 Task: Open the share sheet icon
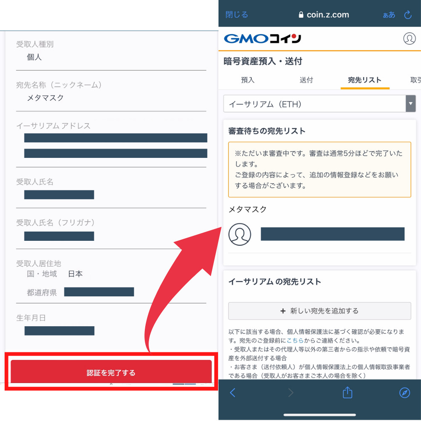[347, 392]
